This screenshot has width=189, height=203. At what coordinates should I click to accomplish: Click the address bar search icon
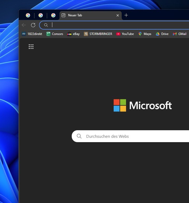tap(46, 25)
